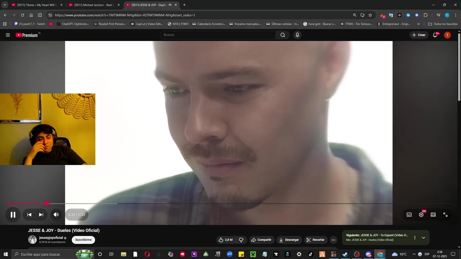This screenshot has width=461, height=259.
Task: Download the video with Descargar
Action: [289, 240]
